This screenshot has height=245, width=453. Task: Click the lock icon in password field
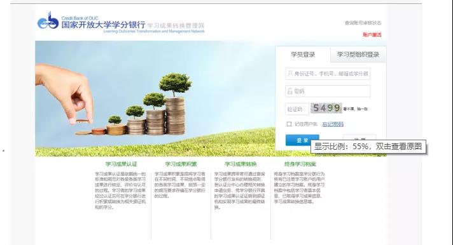tap(289, 91)
